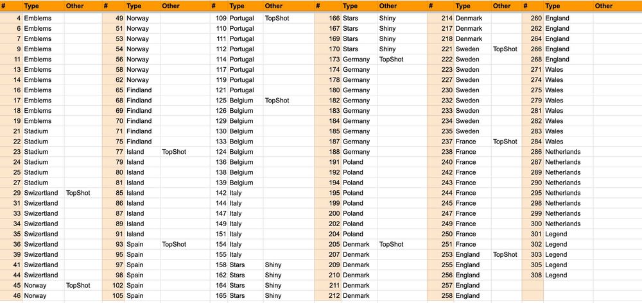642x303 pixels.
Task: Select the 'England' cell in row 253
Action: pos(473,254)
